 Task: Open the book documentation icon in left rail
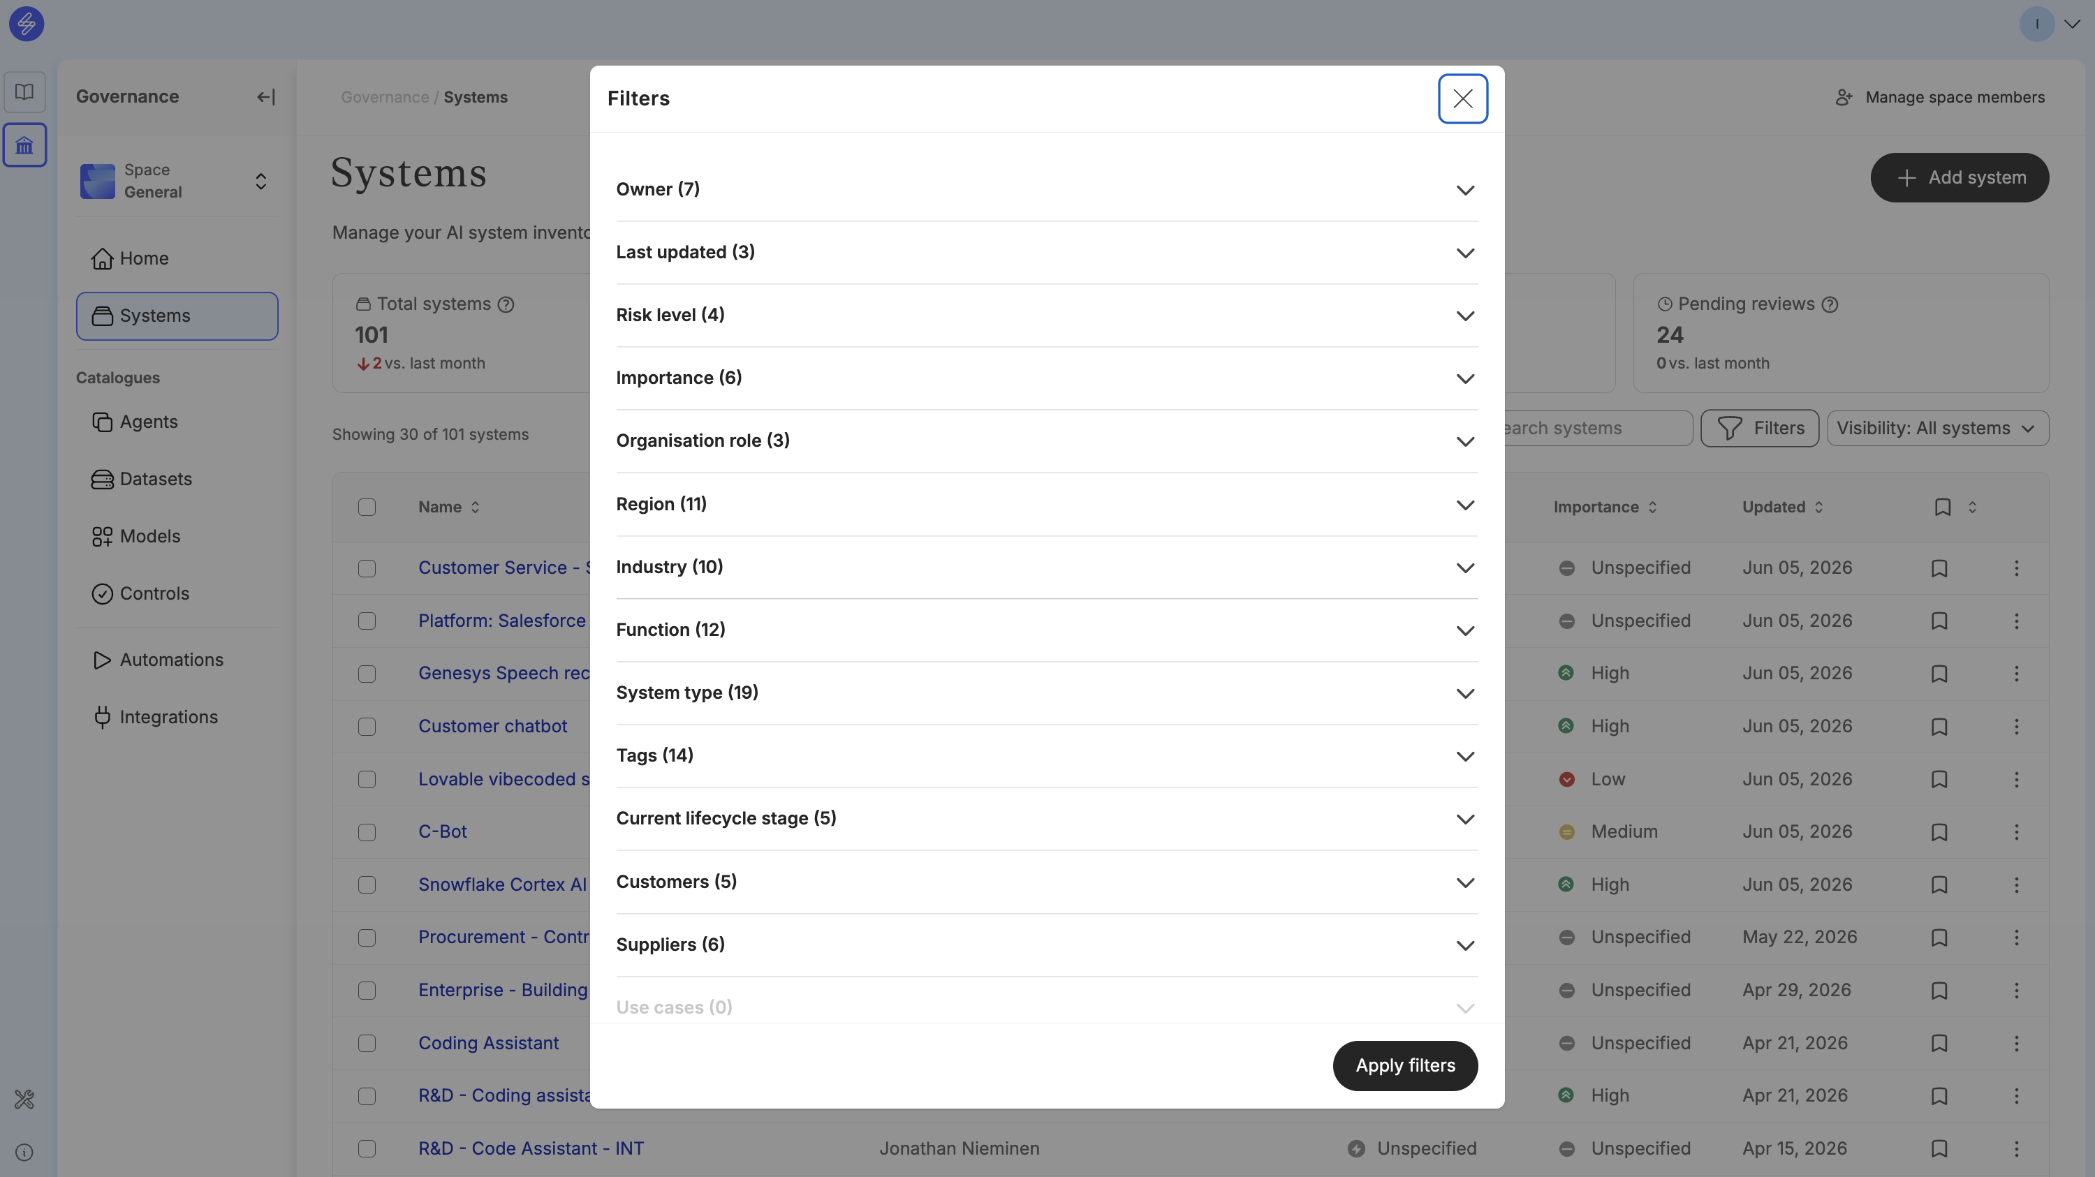pos(24,91)
